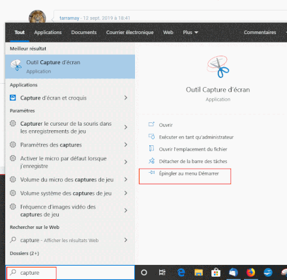This screenshot has width=287, height=280.
Task: Expand options for Capture d'écran et croquis
Action: 126,97
